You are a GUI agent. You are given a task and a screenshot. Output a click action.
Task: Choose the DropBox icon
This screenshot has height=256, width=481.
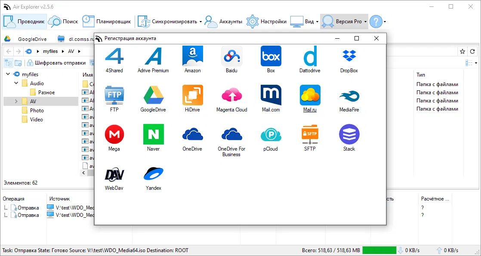pos(349,56)
